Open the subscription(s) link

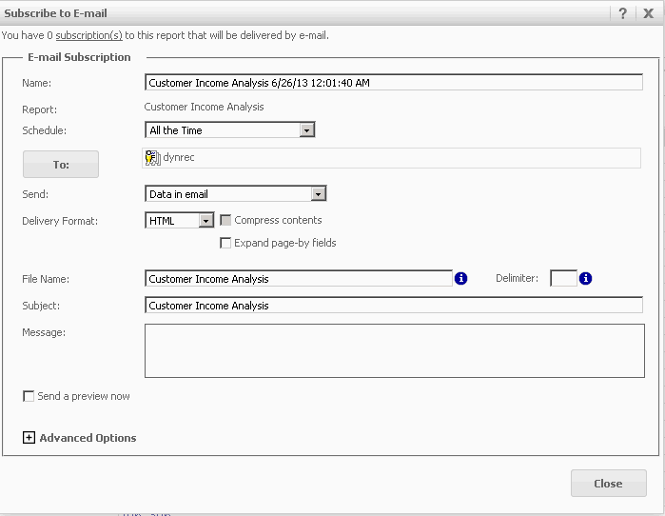point(89,35)
